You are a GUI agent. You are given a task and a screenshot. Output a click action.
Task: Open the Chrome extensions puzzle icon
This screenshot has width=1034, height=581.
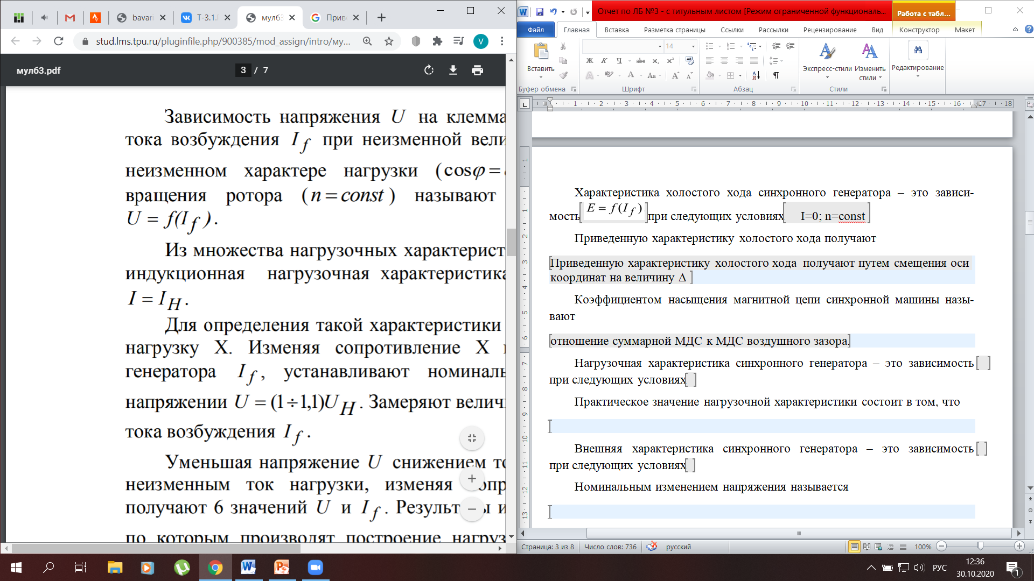pyautogui.click(x=437, y=41)
